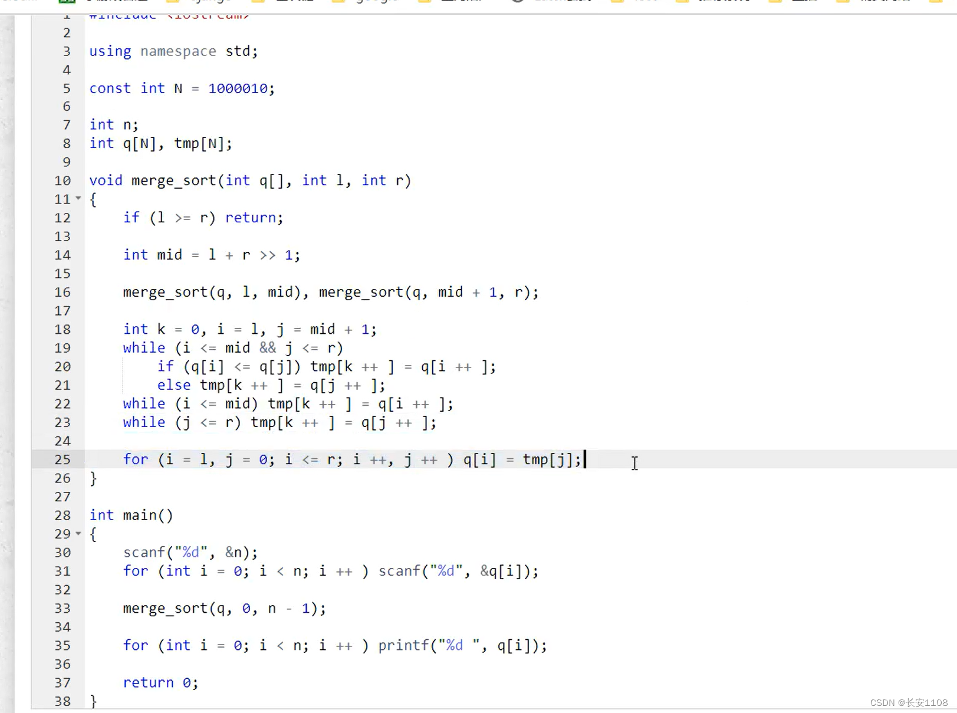
Task: Select line number 20 in the gutter
Action: click(x=63, y=367)
